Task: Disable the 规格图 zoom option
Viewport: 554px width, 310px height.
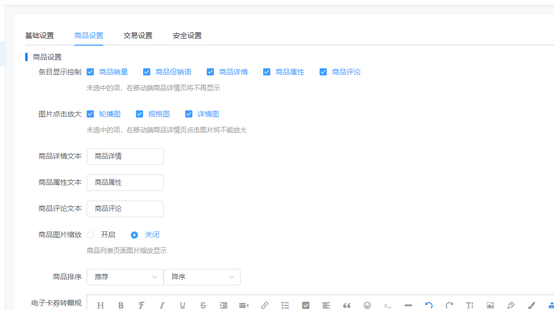Action: coord(140,114)
